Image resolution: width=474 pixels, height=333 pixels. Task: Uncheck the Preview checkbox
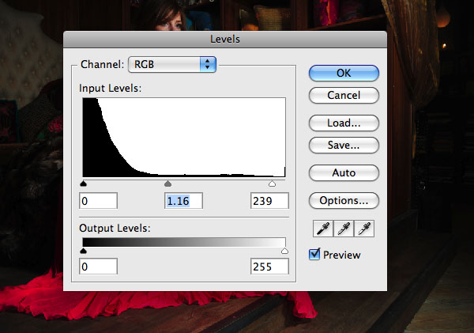point(314,254)
